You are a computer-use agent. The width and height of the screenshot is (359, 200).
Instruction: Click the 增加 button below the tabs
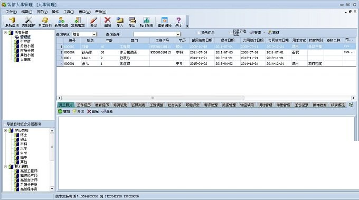coord(64,111)
